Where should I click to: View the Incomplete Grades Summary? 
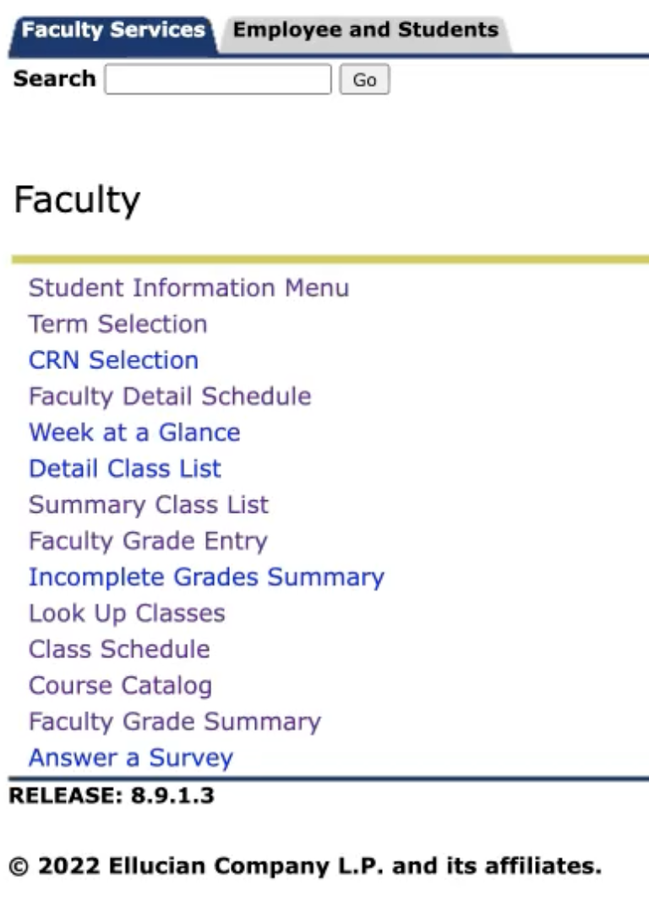point(206,577)
